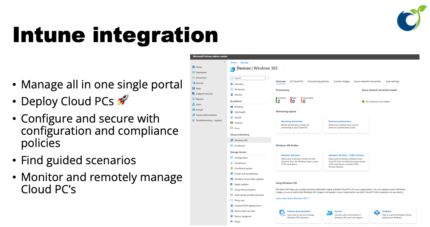This screenshot has width=430, height=227.
Task: Open Windows 365 under Device onboarding
Action: 249,140
